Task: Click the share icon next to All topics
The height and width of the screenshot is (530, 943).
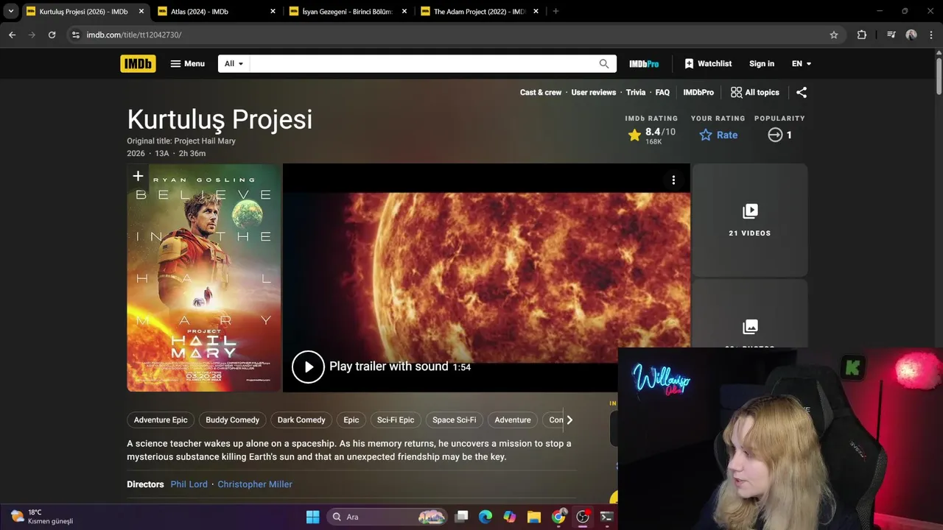Action: [x=802, y=92]
